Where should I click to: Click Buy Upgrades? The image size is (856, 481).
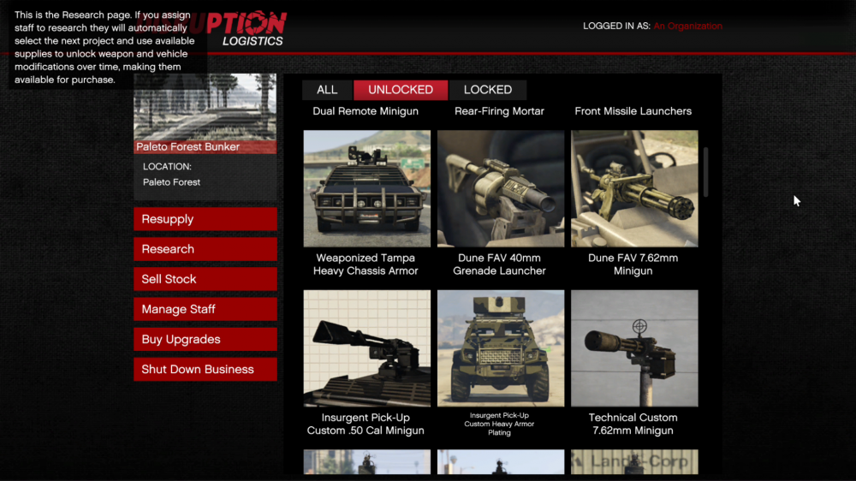[x=205, y=339]
